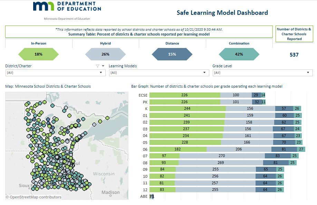Click the grade 05 Distance segment showing 70
This screenshot has width=317, height=205.
pos(284,142)
